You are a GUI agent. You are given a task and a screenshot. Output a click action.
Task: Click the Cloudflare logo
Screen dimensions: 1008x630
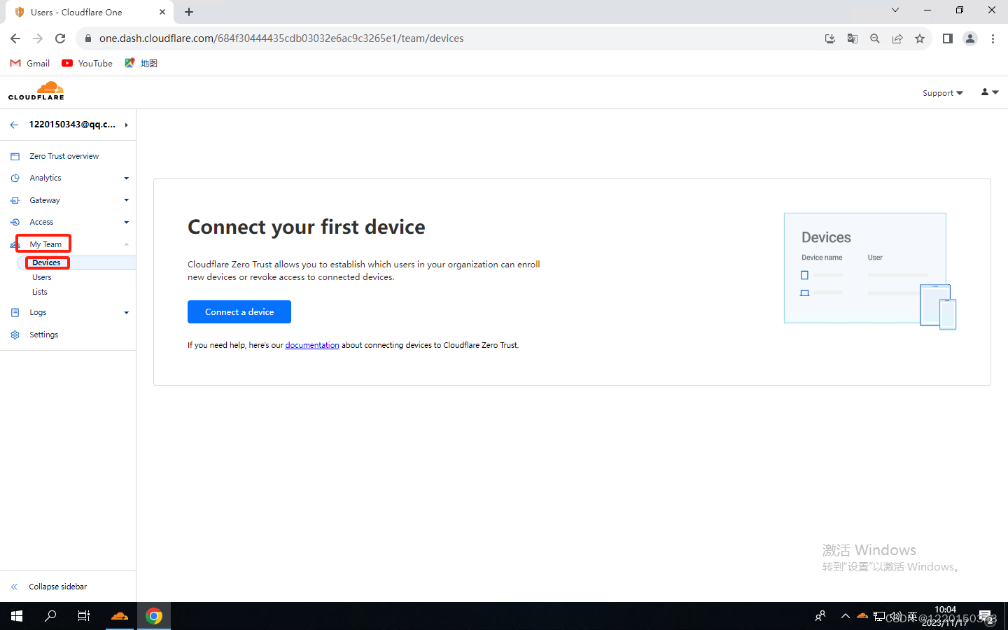[x=36, y=91]
